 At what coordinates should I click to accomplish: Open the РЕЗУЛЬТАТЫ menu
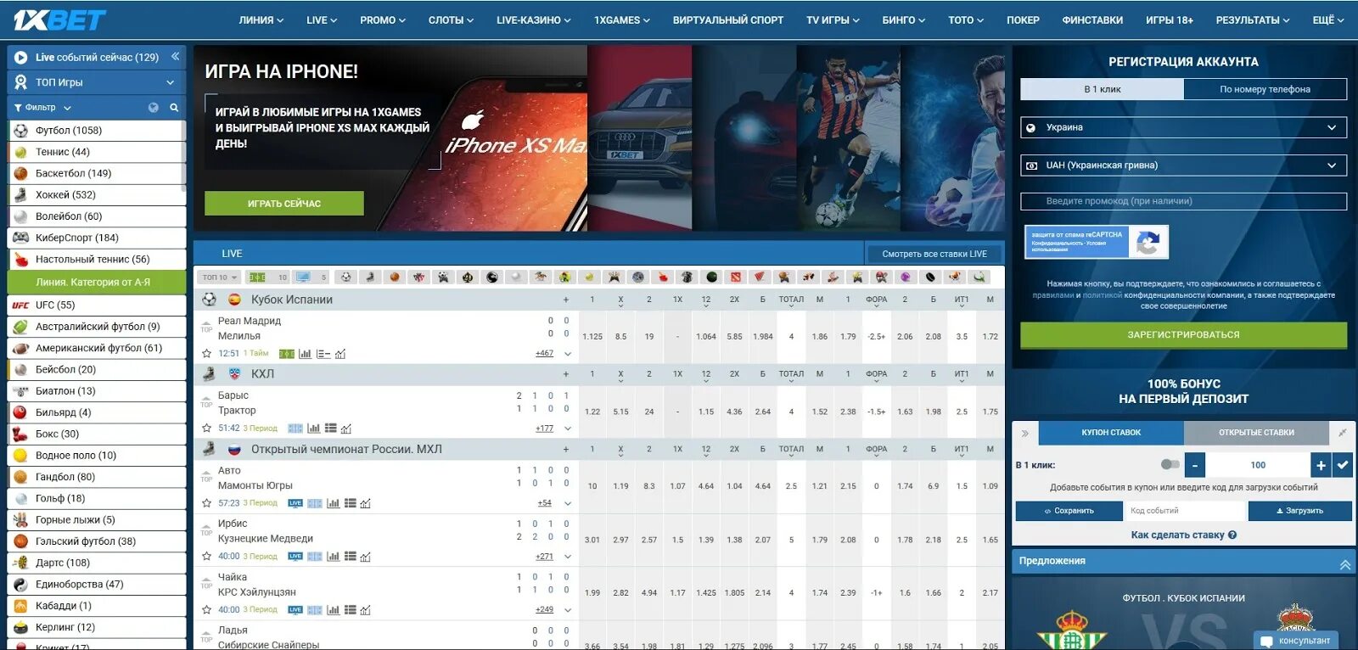[1253, 20]
